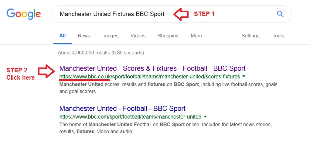Open search Settings menu
Screen dimensions: 310x145
pyautogui.click(x=250, y=36)
